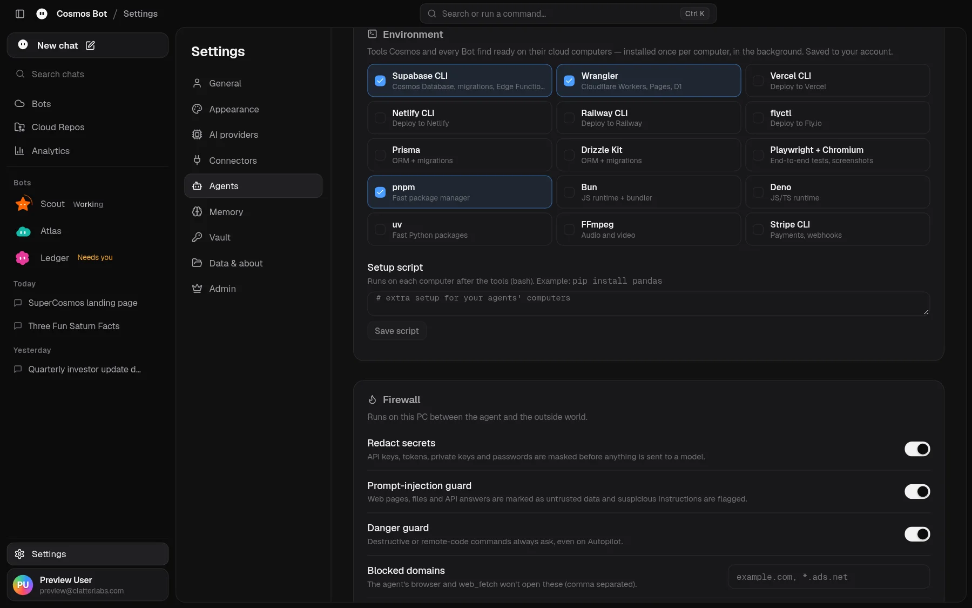Disable the Redact secrets toggle
Screen dimensions: 972x608
tap(917, 449)
